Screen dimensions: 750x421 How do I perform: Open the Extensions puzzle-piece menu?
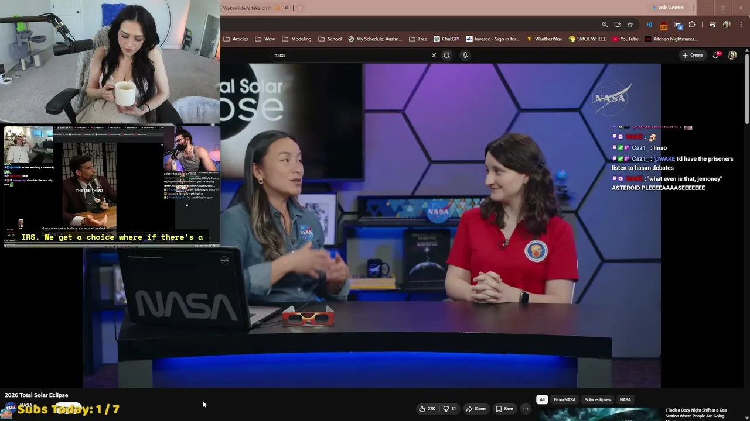(x=692, y=25)
